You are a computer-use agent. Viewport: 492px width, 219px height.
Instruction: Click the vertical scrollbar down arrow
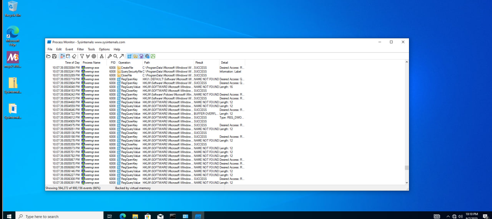tap(407, 183)
